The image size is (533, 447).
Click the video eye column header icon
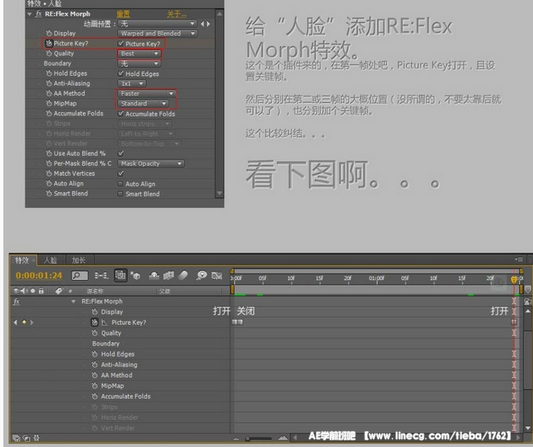coord(16,291)
